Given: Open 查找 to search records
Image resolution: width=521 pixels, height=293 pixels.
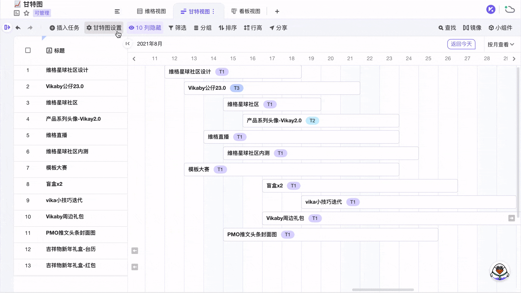Looking at the screenshot, I should [x=447, y=28].
